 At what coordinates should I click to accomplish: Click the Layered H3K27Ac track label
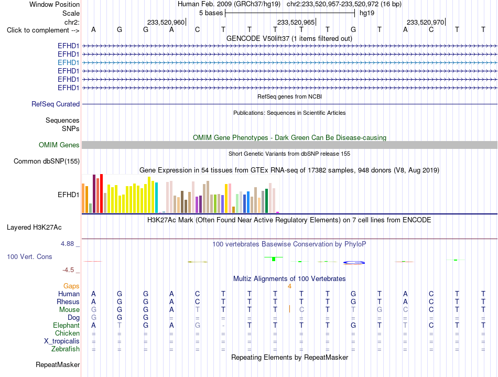(x=34, y=227)
